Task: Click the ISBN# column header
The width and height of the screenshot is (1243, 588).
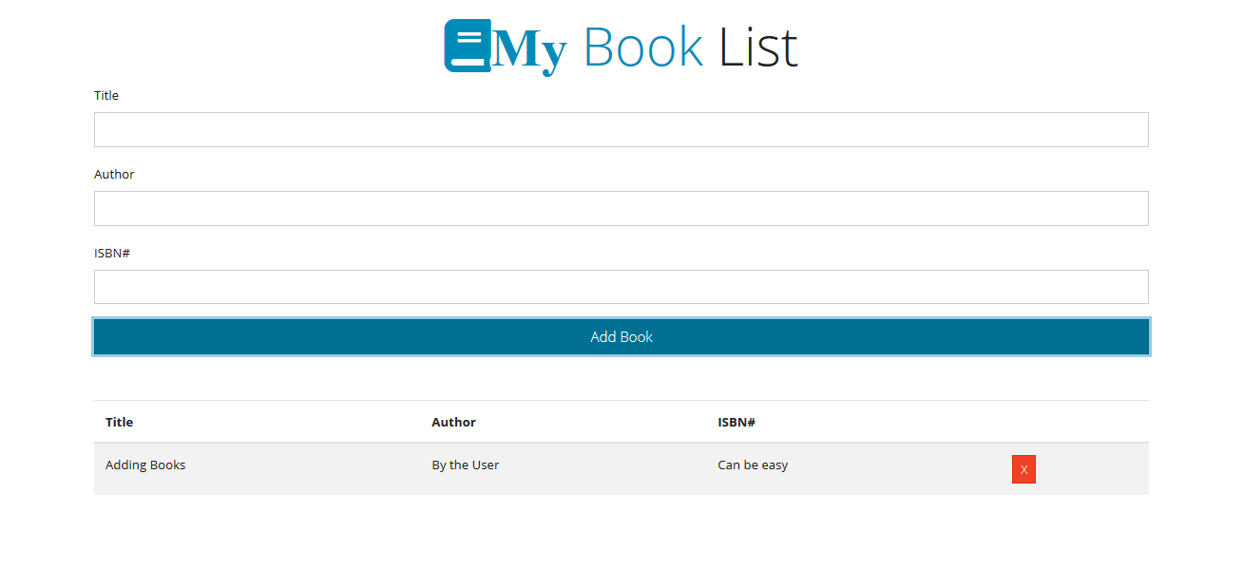Action: click(x=736, y=422)
